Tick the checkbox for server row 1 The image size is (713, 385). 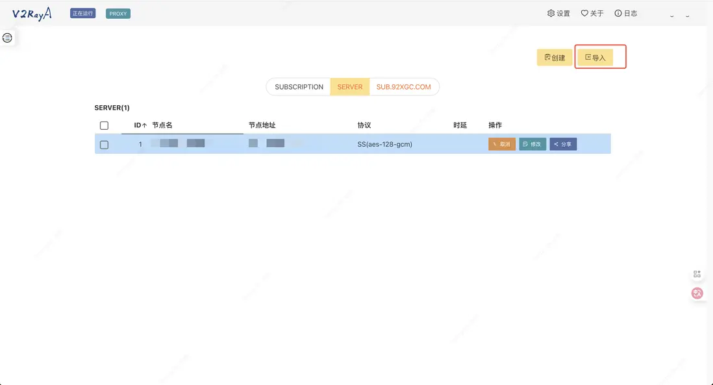point(104,145)
